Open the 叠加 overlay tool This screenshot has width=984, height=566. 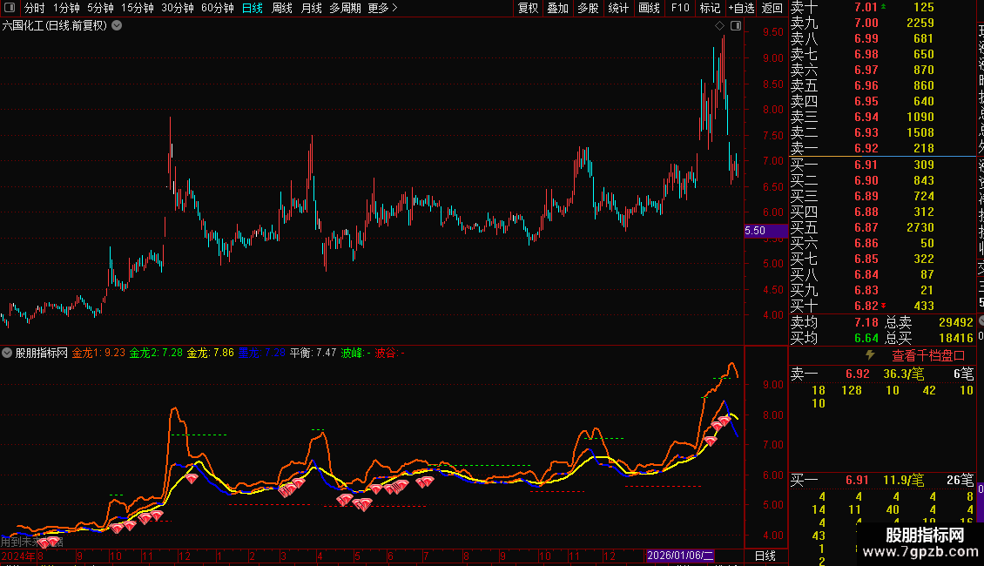coord(557,8)
